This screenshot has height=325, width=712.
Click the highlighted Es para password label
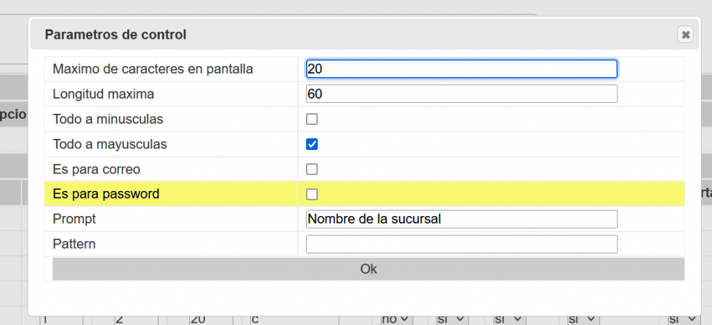(106, 194)
